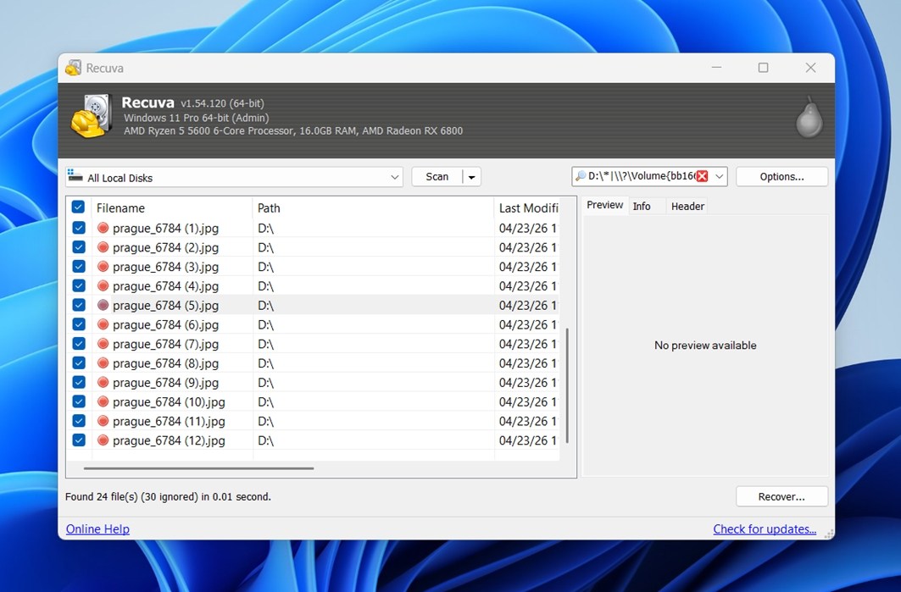The width and height of the screenshot is (901, 592).
Task: Select the file name prague_6784 (1).jpg
Action: (x=165, y=228)
